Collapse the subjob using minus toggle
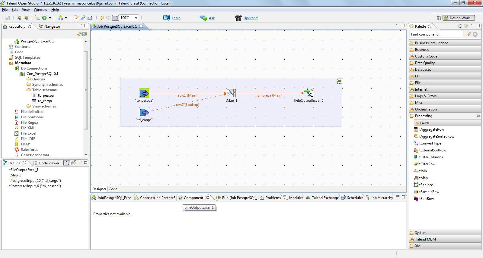This screenshot has width=483, height=258. click(x=340, y=81)
